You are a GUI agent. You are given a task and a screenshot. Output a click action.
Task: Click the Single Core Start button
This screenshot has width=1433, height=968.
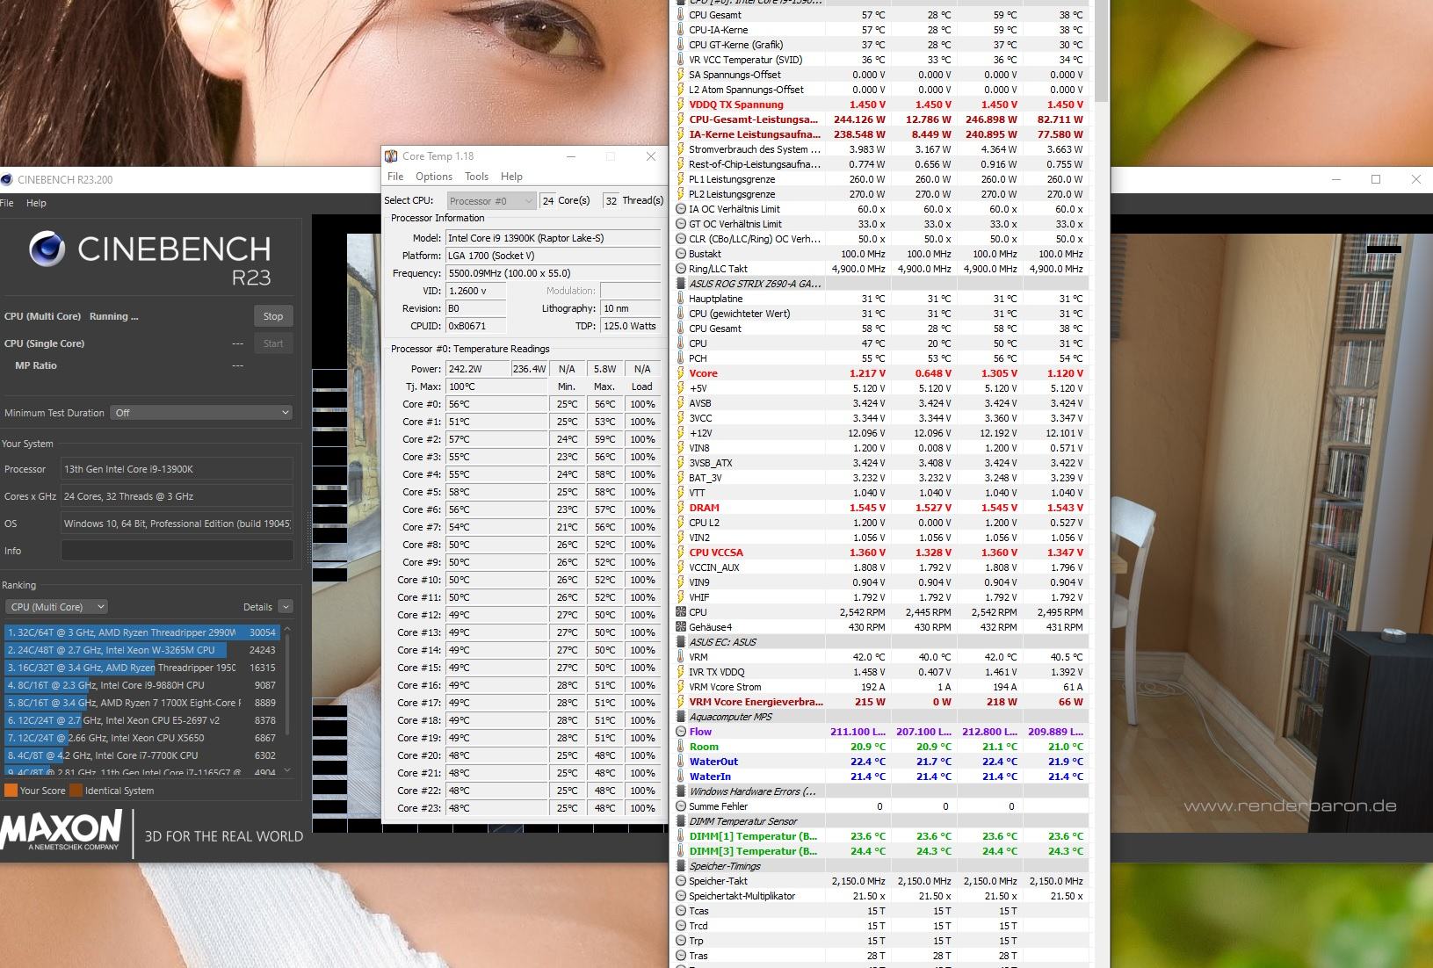click(273, 343)
